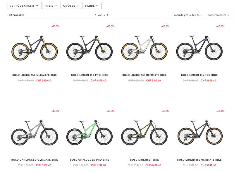Select the mint green Unplugged Pro bike image
The width and height of the screenshot is (234, 172).
90,132
